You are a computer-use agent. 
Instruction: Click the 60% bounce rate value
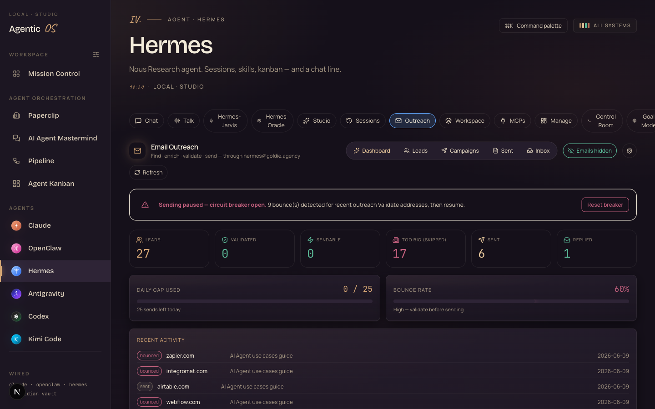click(x=622, y=289)
